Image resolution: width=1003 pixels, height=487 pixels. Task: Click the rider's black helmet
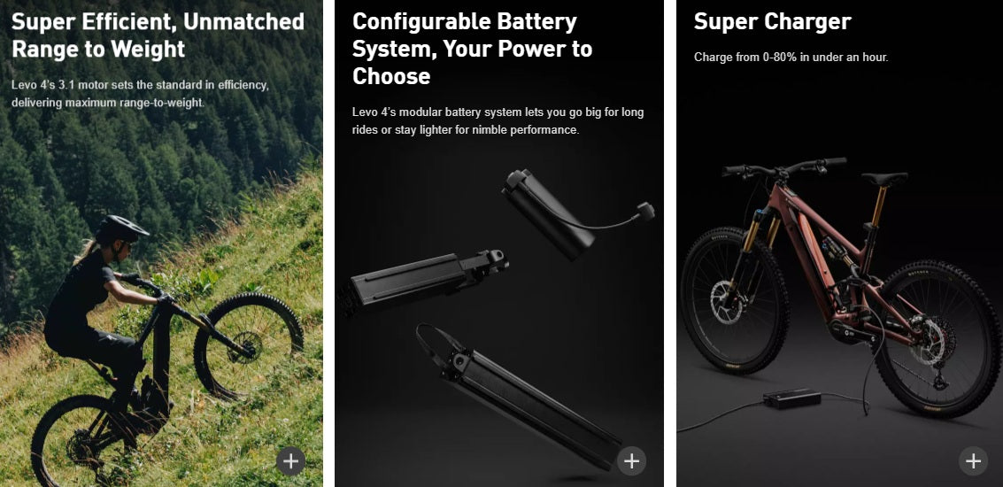(121, 228)
